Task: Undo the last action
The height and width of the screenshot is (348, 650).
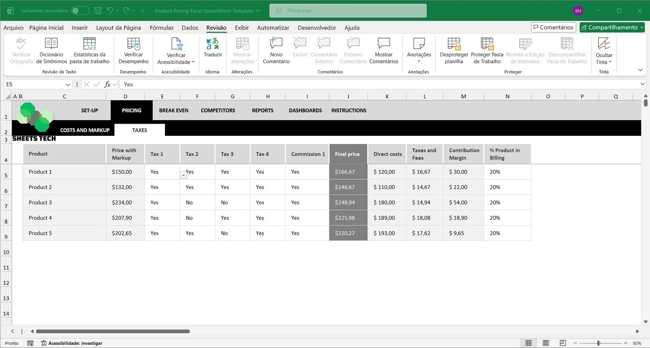Action: point(110,11)
